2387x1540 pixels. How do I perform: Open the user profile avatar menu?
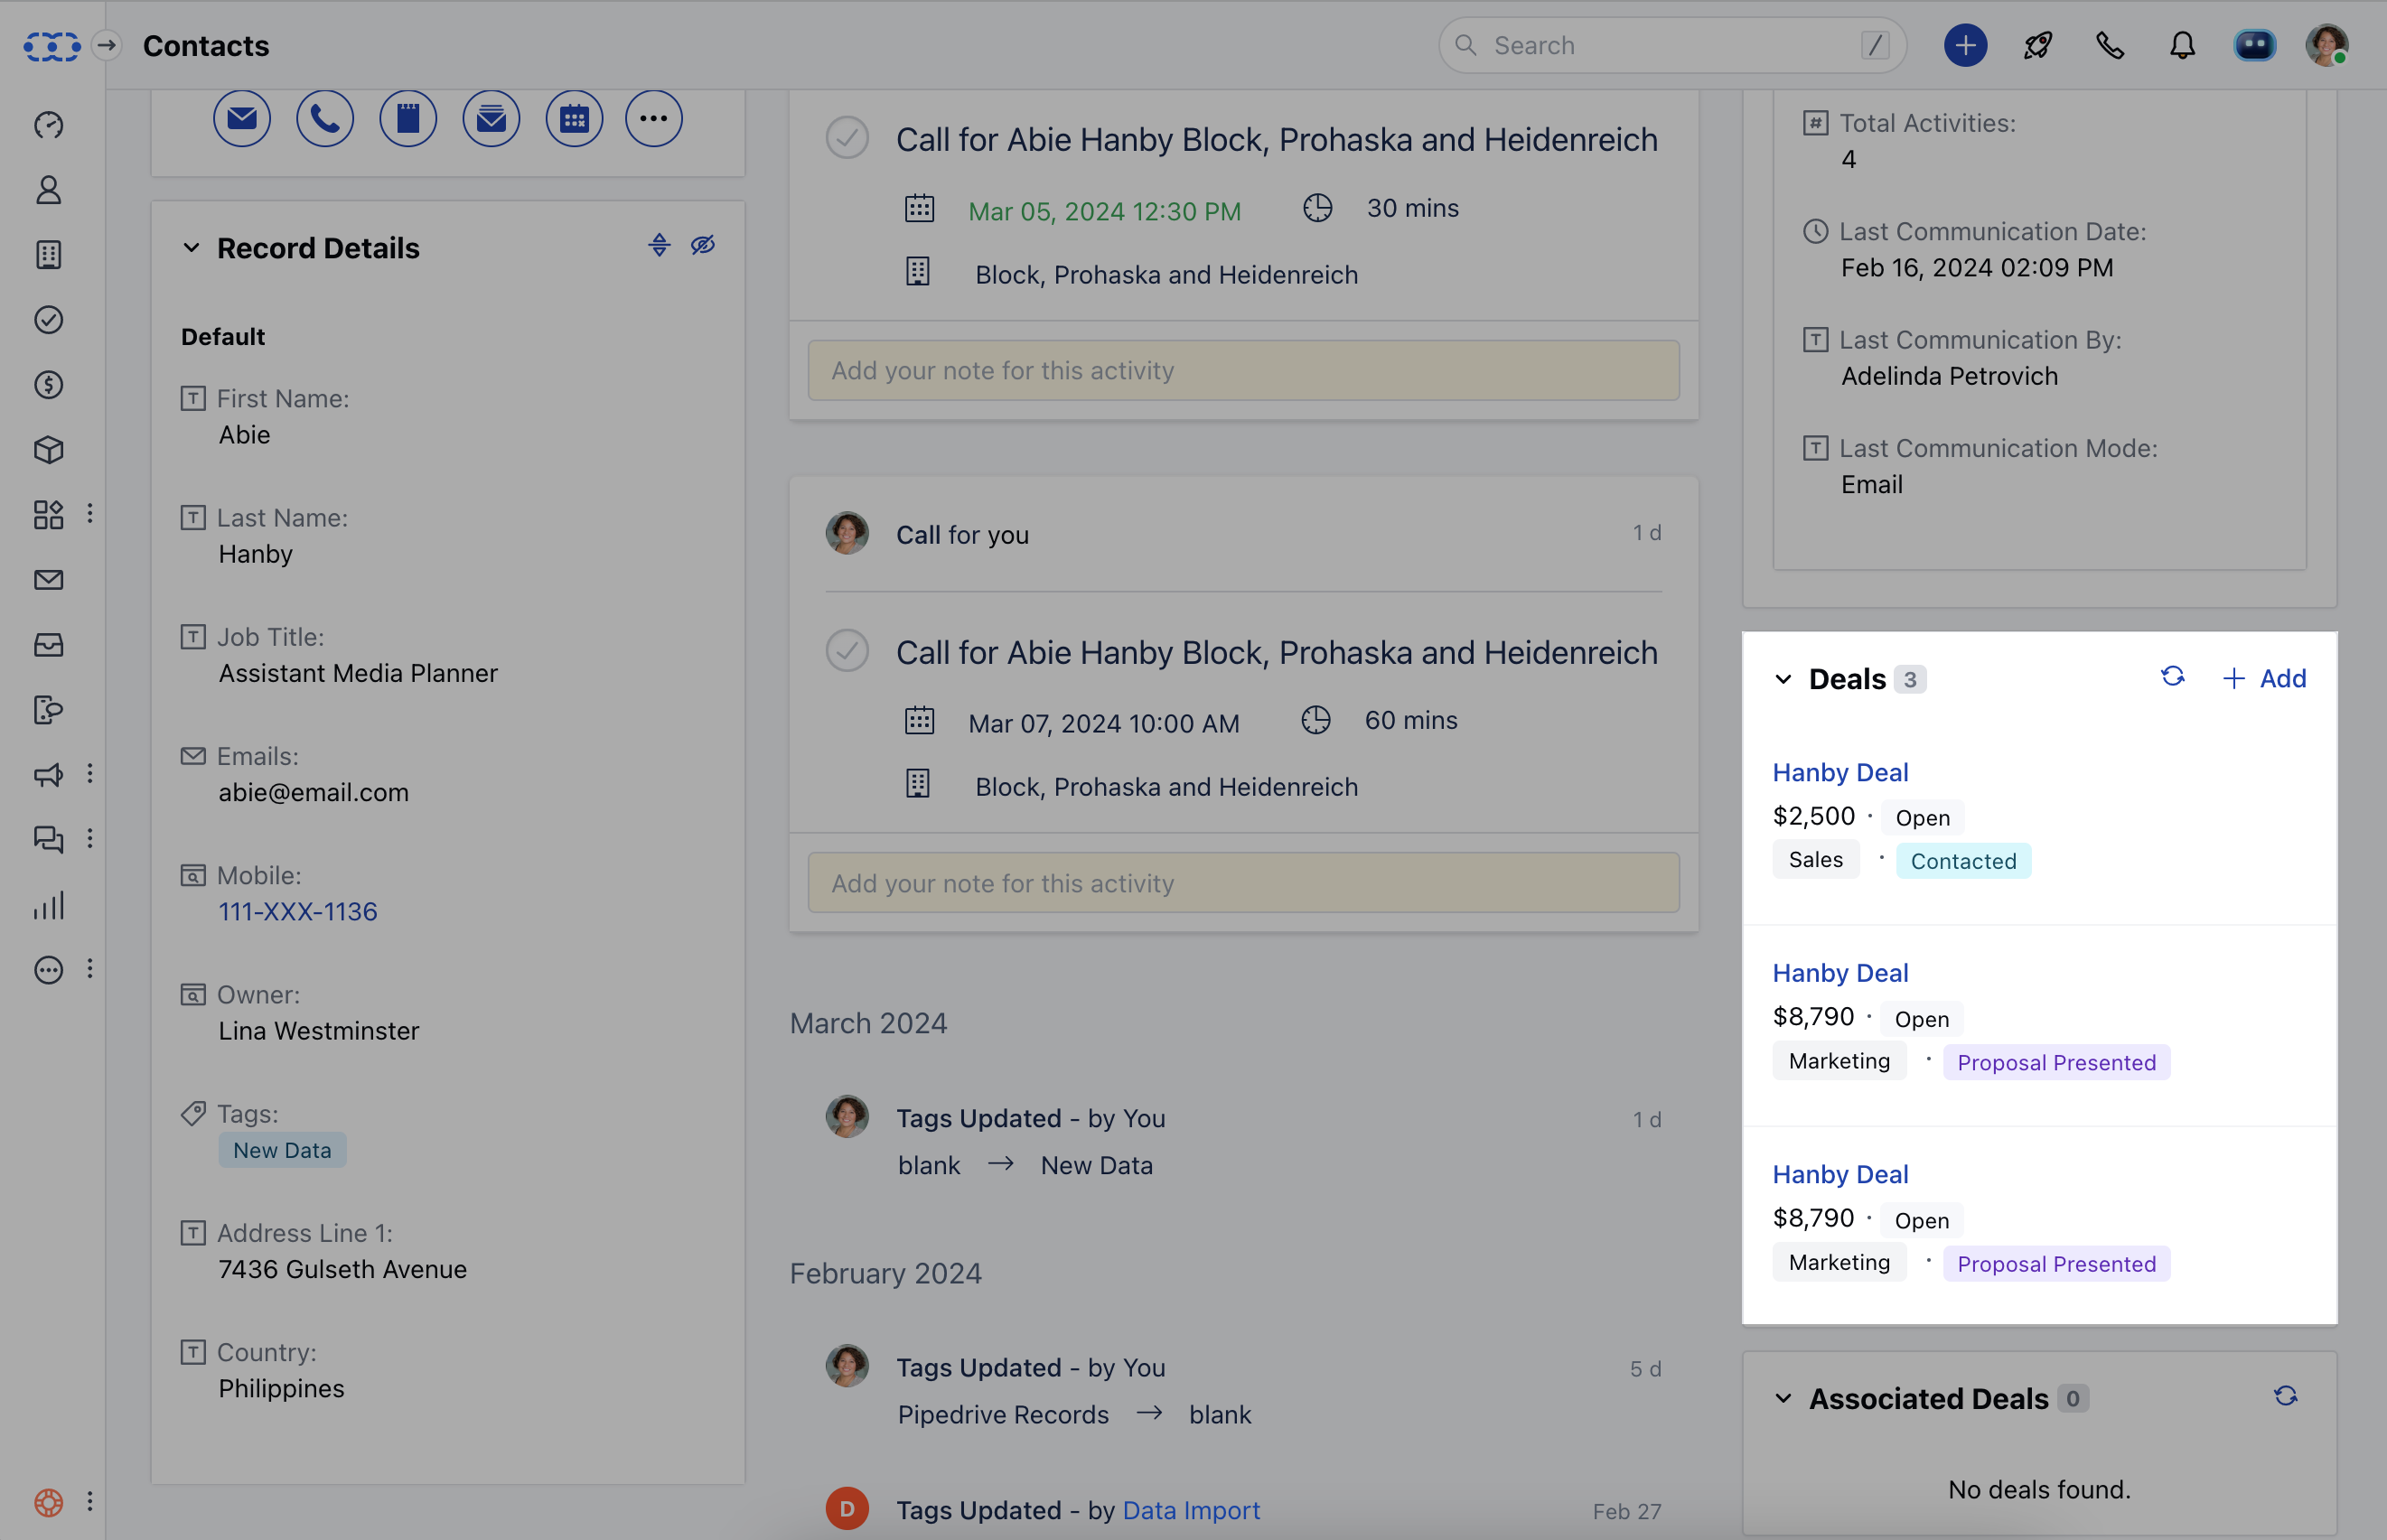coord(2327,45)
